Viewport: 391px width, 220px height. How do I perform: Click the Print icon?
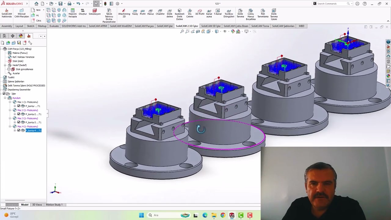pos(69,4)
